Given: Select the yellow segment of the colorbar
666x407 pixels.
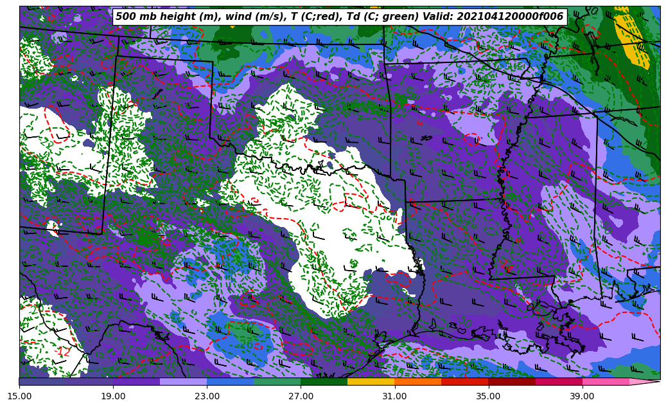Looking at the screenshot, I should [x=371, y=381].
